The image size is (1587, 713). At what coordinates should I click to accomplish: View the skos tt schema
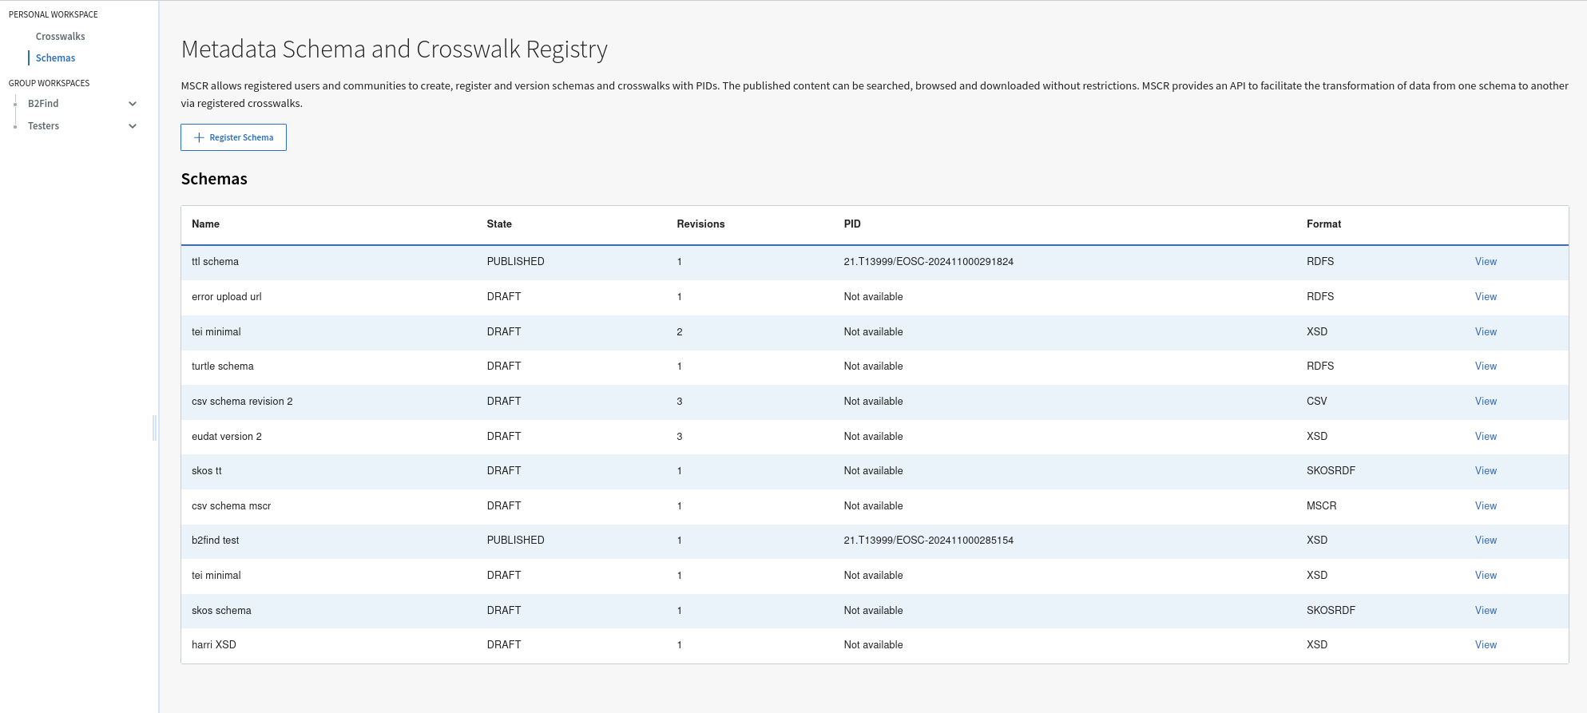1486,471
